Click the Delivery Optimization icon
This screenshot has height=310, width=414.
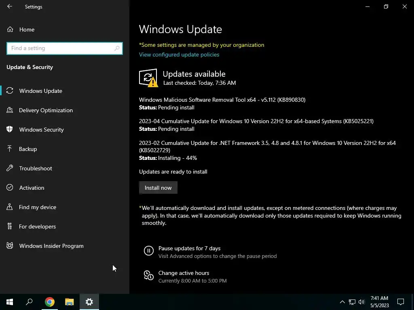(x=10, y=110)
